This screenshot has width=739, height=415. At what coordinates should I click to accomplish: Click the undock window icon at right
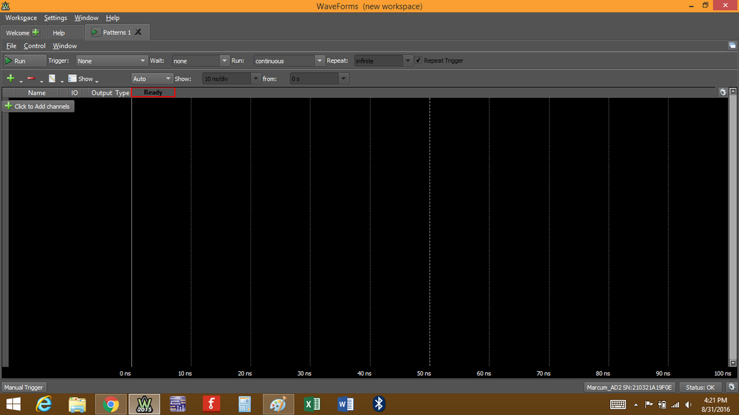click(x=733, y=45)
